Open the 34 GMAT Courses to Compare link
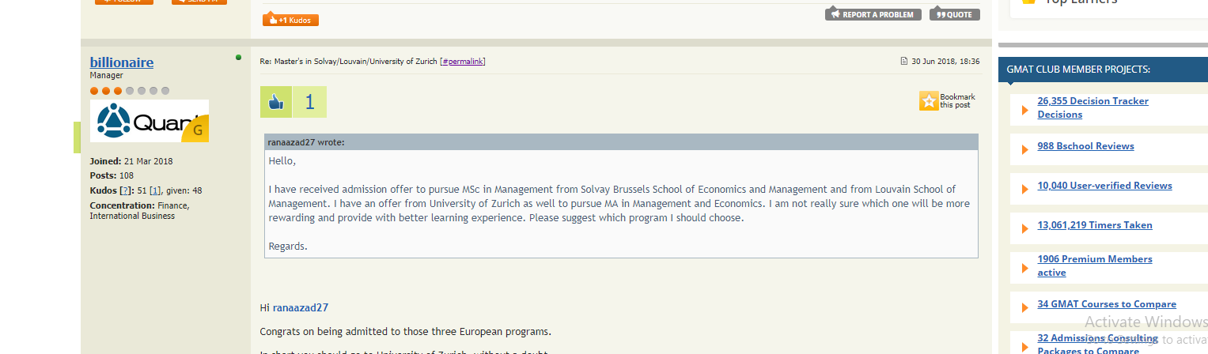 [x=1107, y=304]
